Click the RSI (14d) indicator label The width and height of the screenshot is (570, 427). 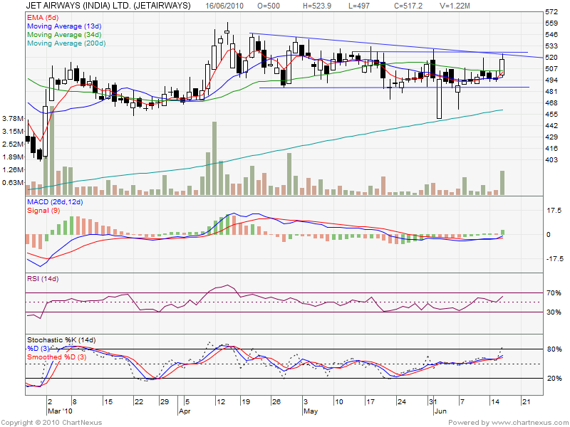[43, 278]
